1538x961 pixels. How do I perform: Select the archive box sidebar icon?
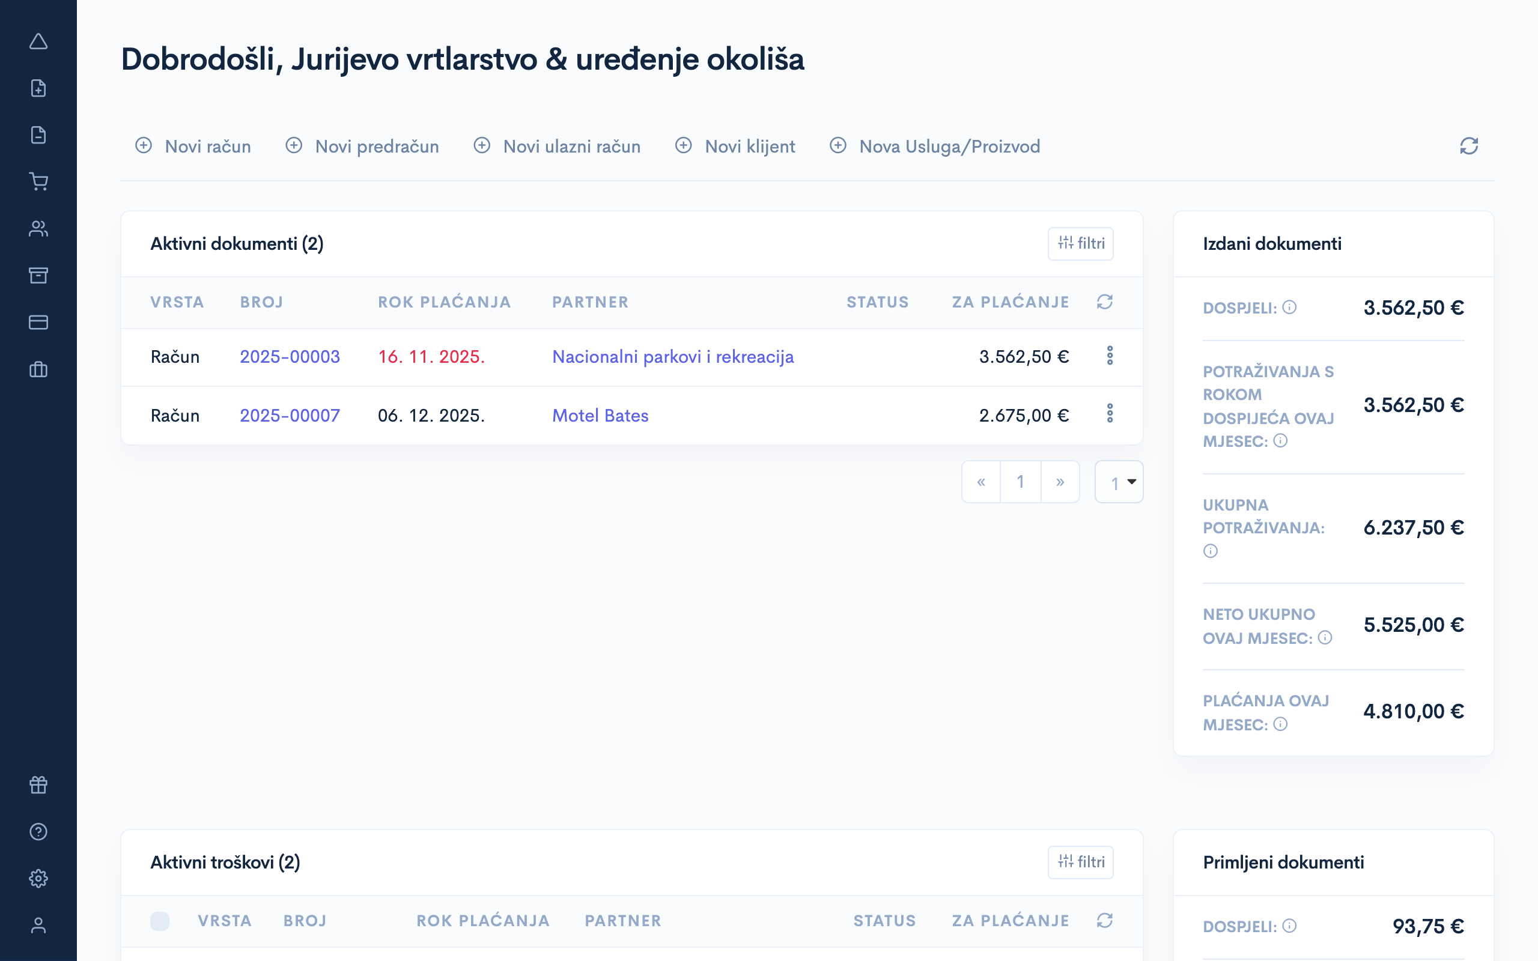tap(39, 275)
